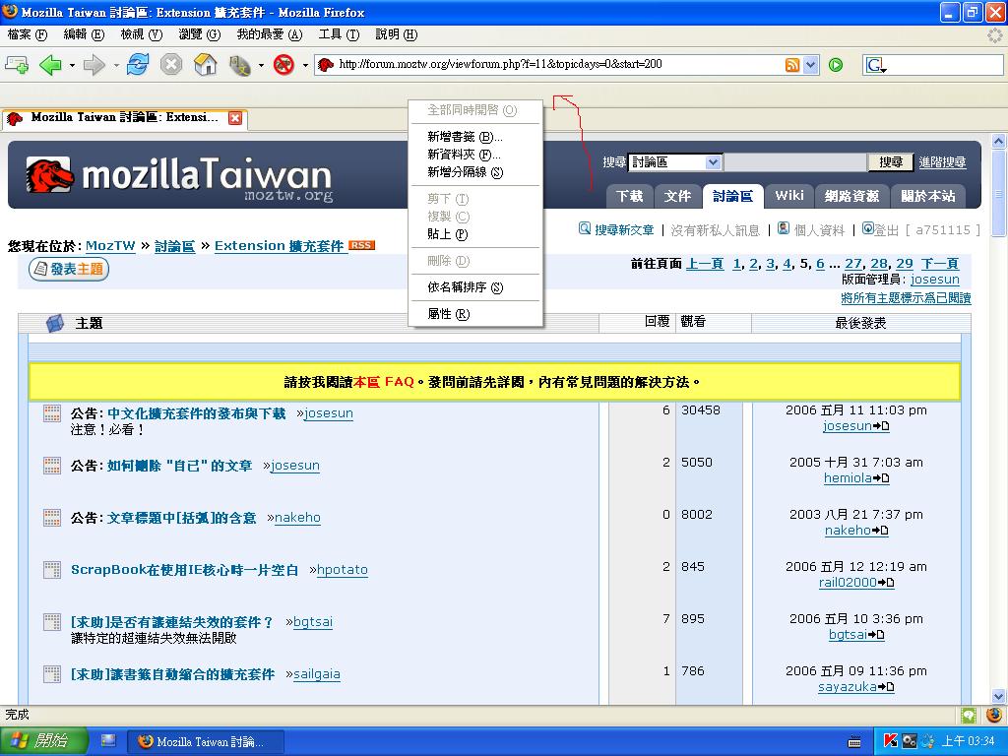Click the orange RSS feed icon in address bar
1008x756 pixels.
coord(792,65)
